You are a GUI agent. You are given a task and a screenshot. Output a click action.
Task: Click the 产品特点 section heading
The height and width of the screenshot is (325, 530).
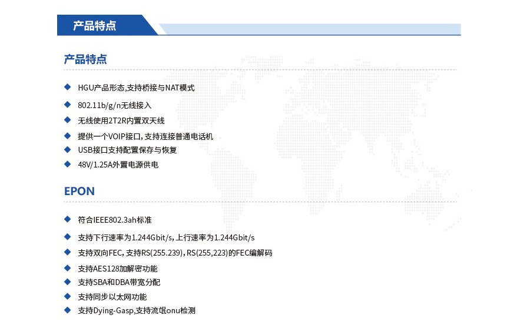point(85,59)
